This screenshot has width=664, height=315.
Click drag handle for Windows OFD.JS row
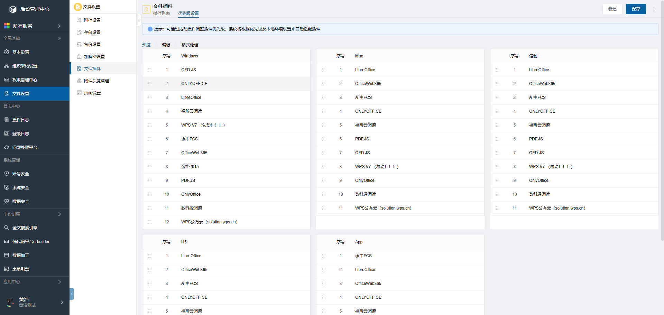149,70
